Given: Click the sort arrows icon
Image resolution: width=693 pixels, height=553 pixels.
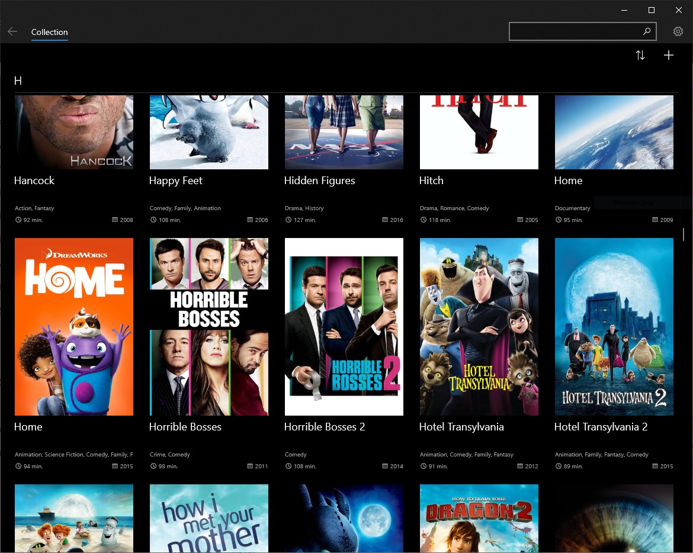Looking at the screenshot, I should pos(640,55).
